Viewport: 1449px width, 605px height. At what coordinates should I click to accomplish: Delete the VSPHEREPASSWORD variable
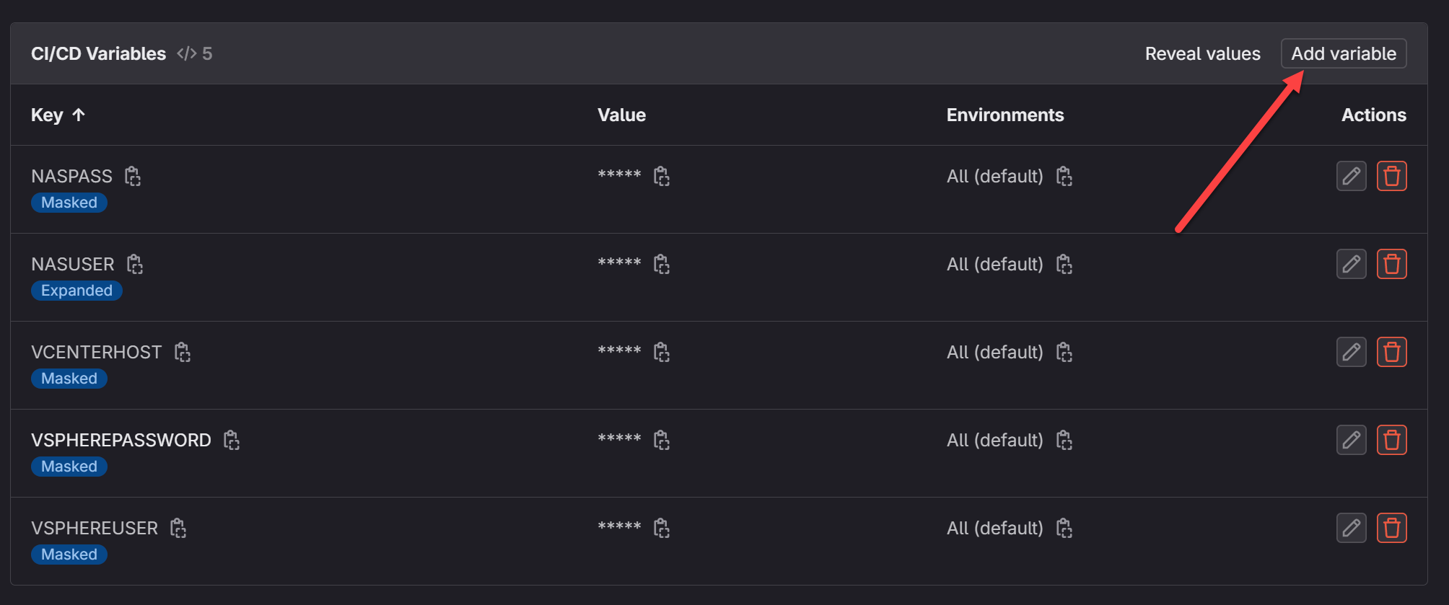(x=1391, y=440)
